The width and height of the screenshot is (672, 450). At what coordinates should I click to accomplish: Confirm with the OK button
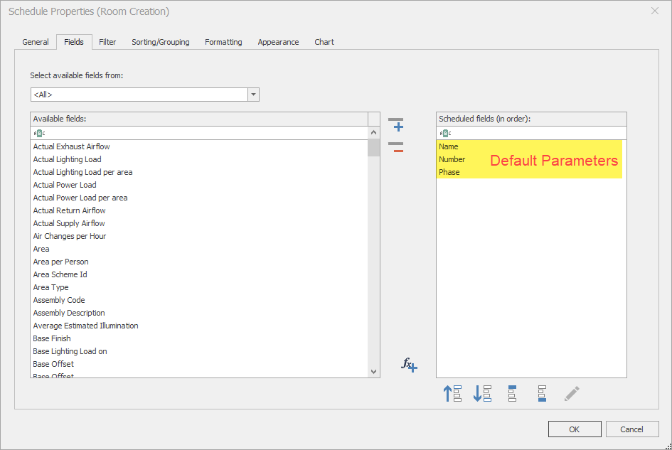click(575, 429)
